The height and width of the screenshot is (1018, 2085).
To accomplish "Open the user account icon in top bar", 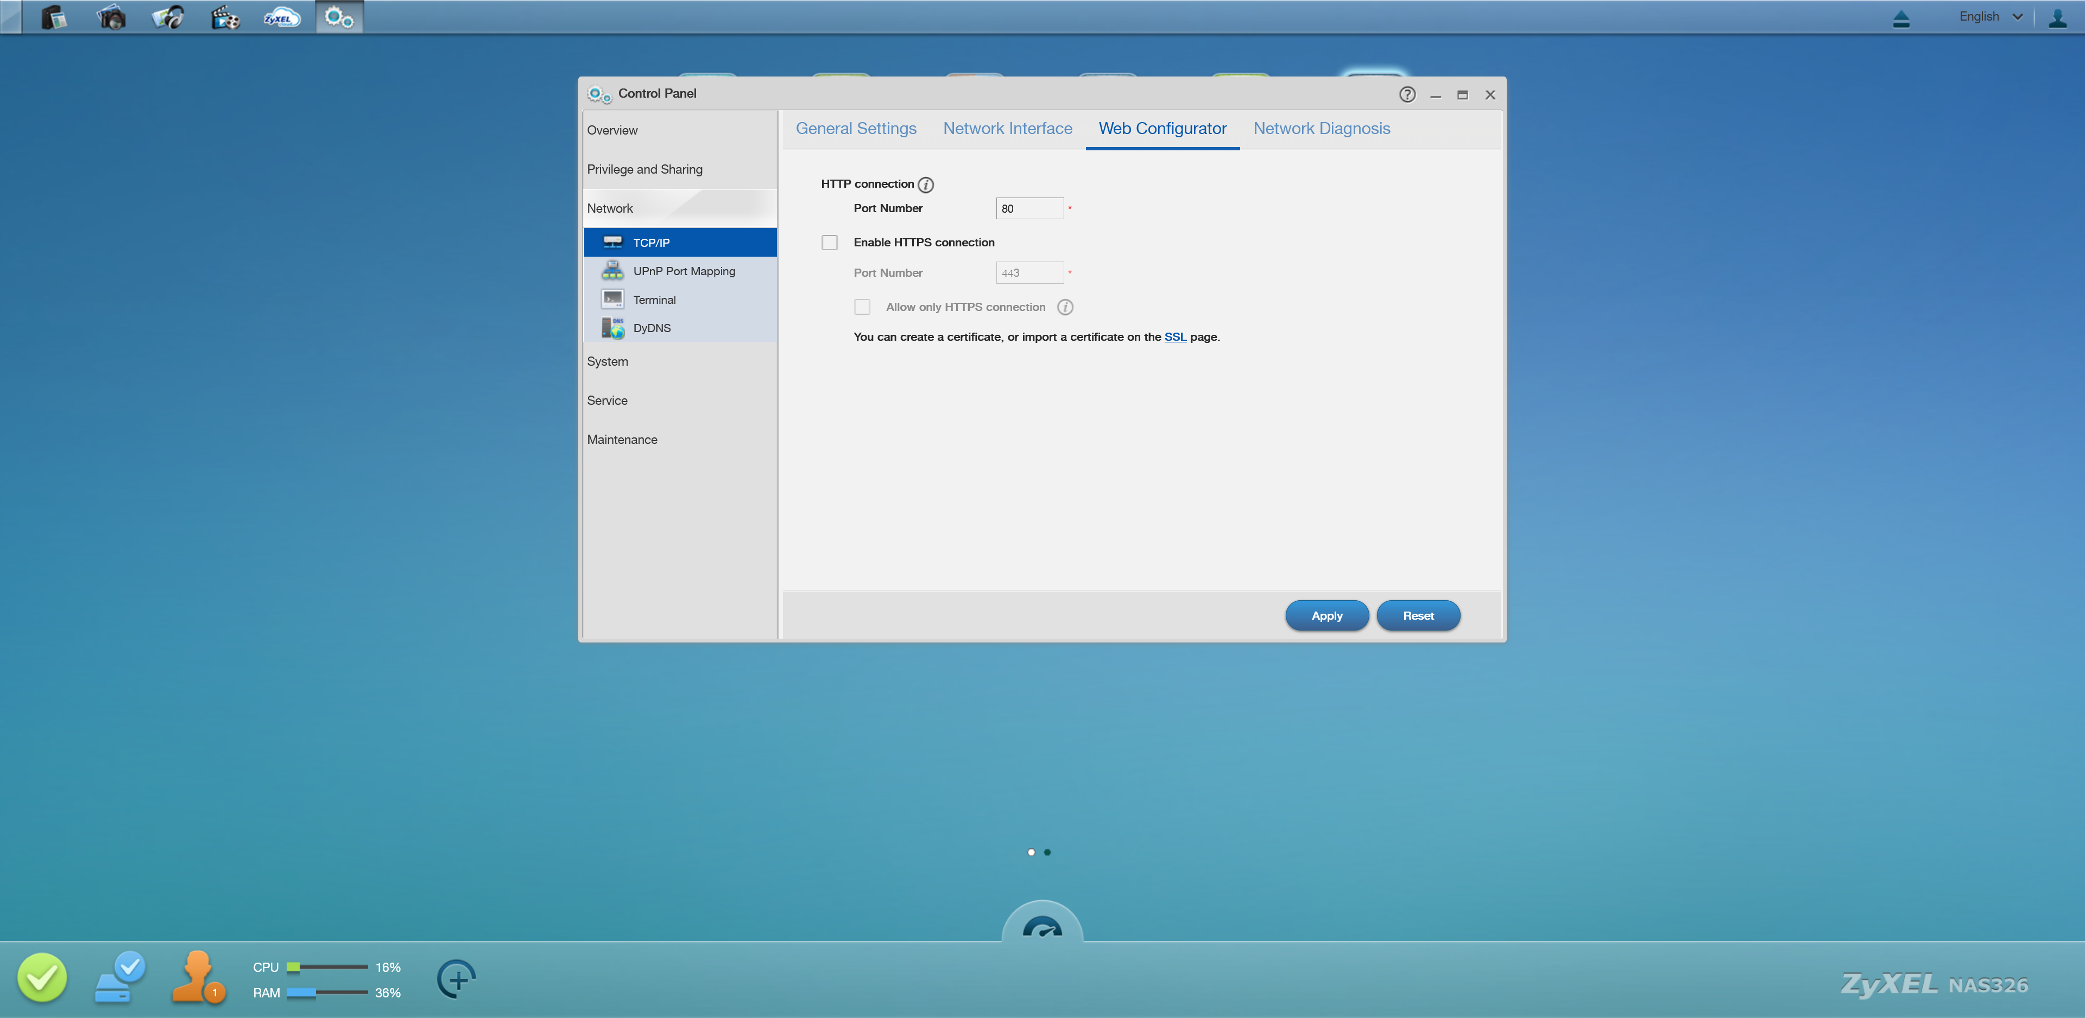I will tap(2057, 17).
